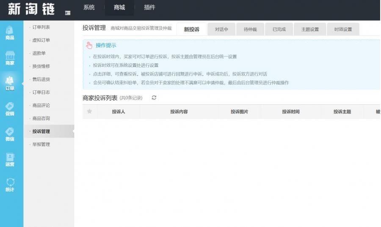The height and width of the screenshot is (227, 381).
Task: Open the 统计 (Statistics) sidebar icon
Action: coord(10,184)
